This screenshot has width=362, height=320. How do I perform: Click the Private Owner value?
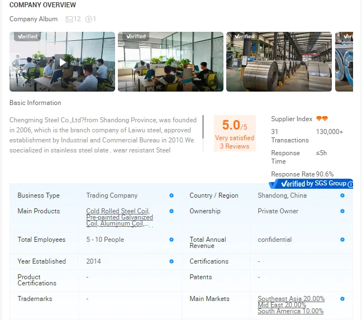tap(278, 211)
